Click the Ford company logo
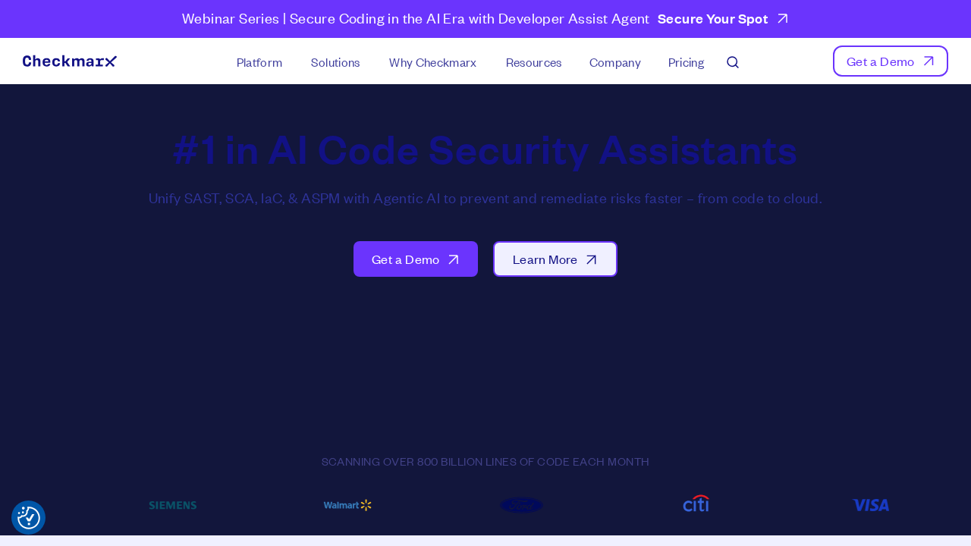The width and height of the screenshot is (971, 546). click(520, 504)
